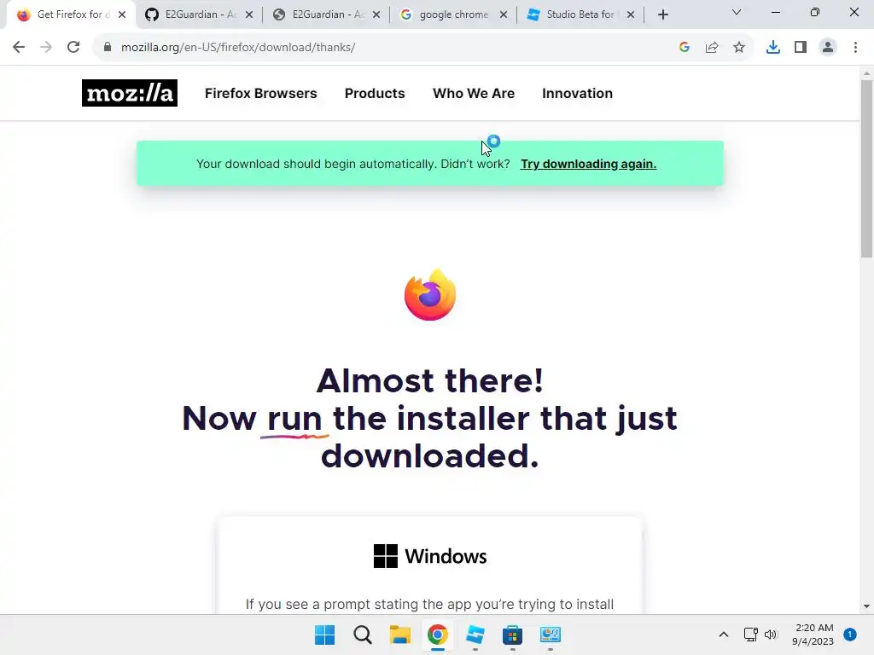Click the page vertical scrollbar thumb
874x655 pixels.
click(866, 167)
